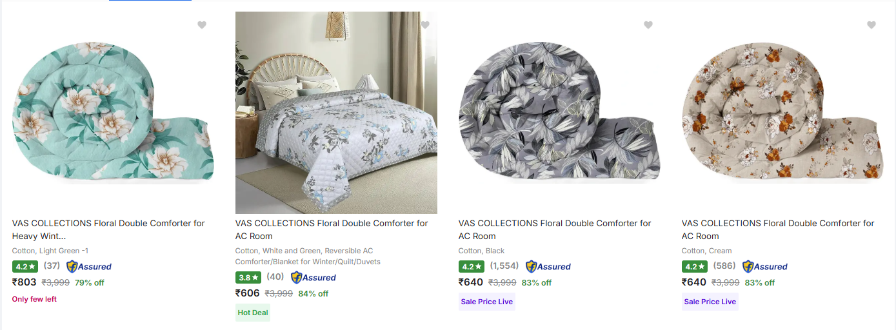
Task: Open the title link above 'Cotton, Black'
Action: (x=555, y=229)
